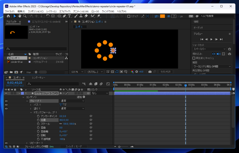The width and height of the screenshot is (239, 153).
Task: Click the スイッチ / モード button
Action: (x=74, y=147)
